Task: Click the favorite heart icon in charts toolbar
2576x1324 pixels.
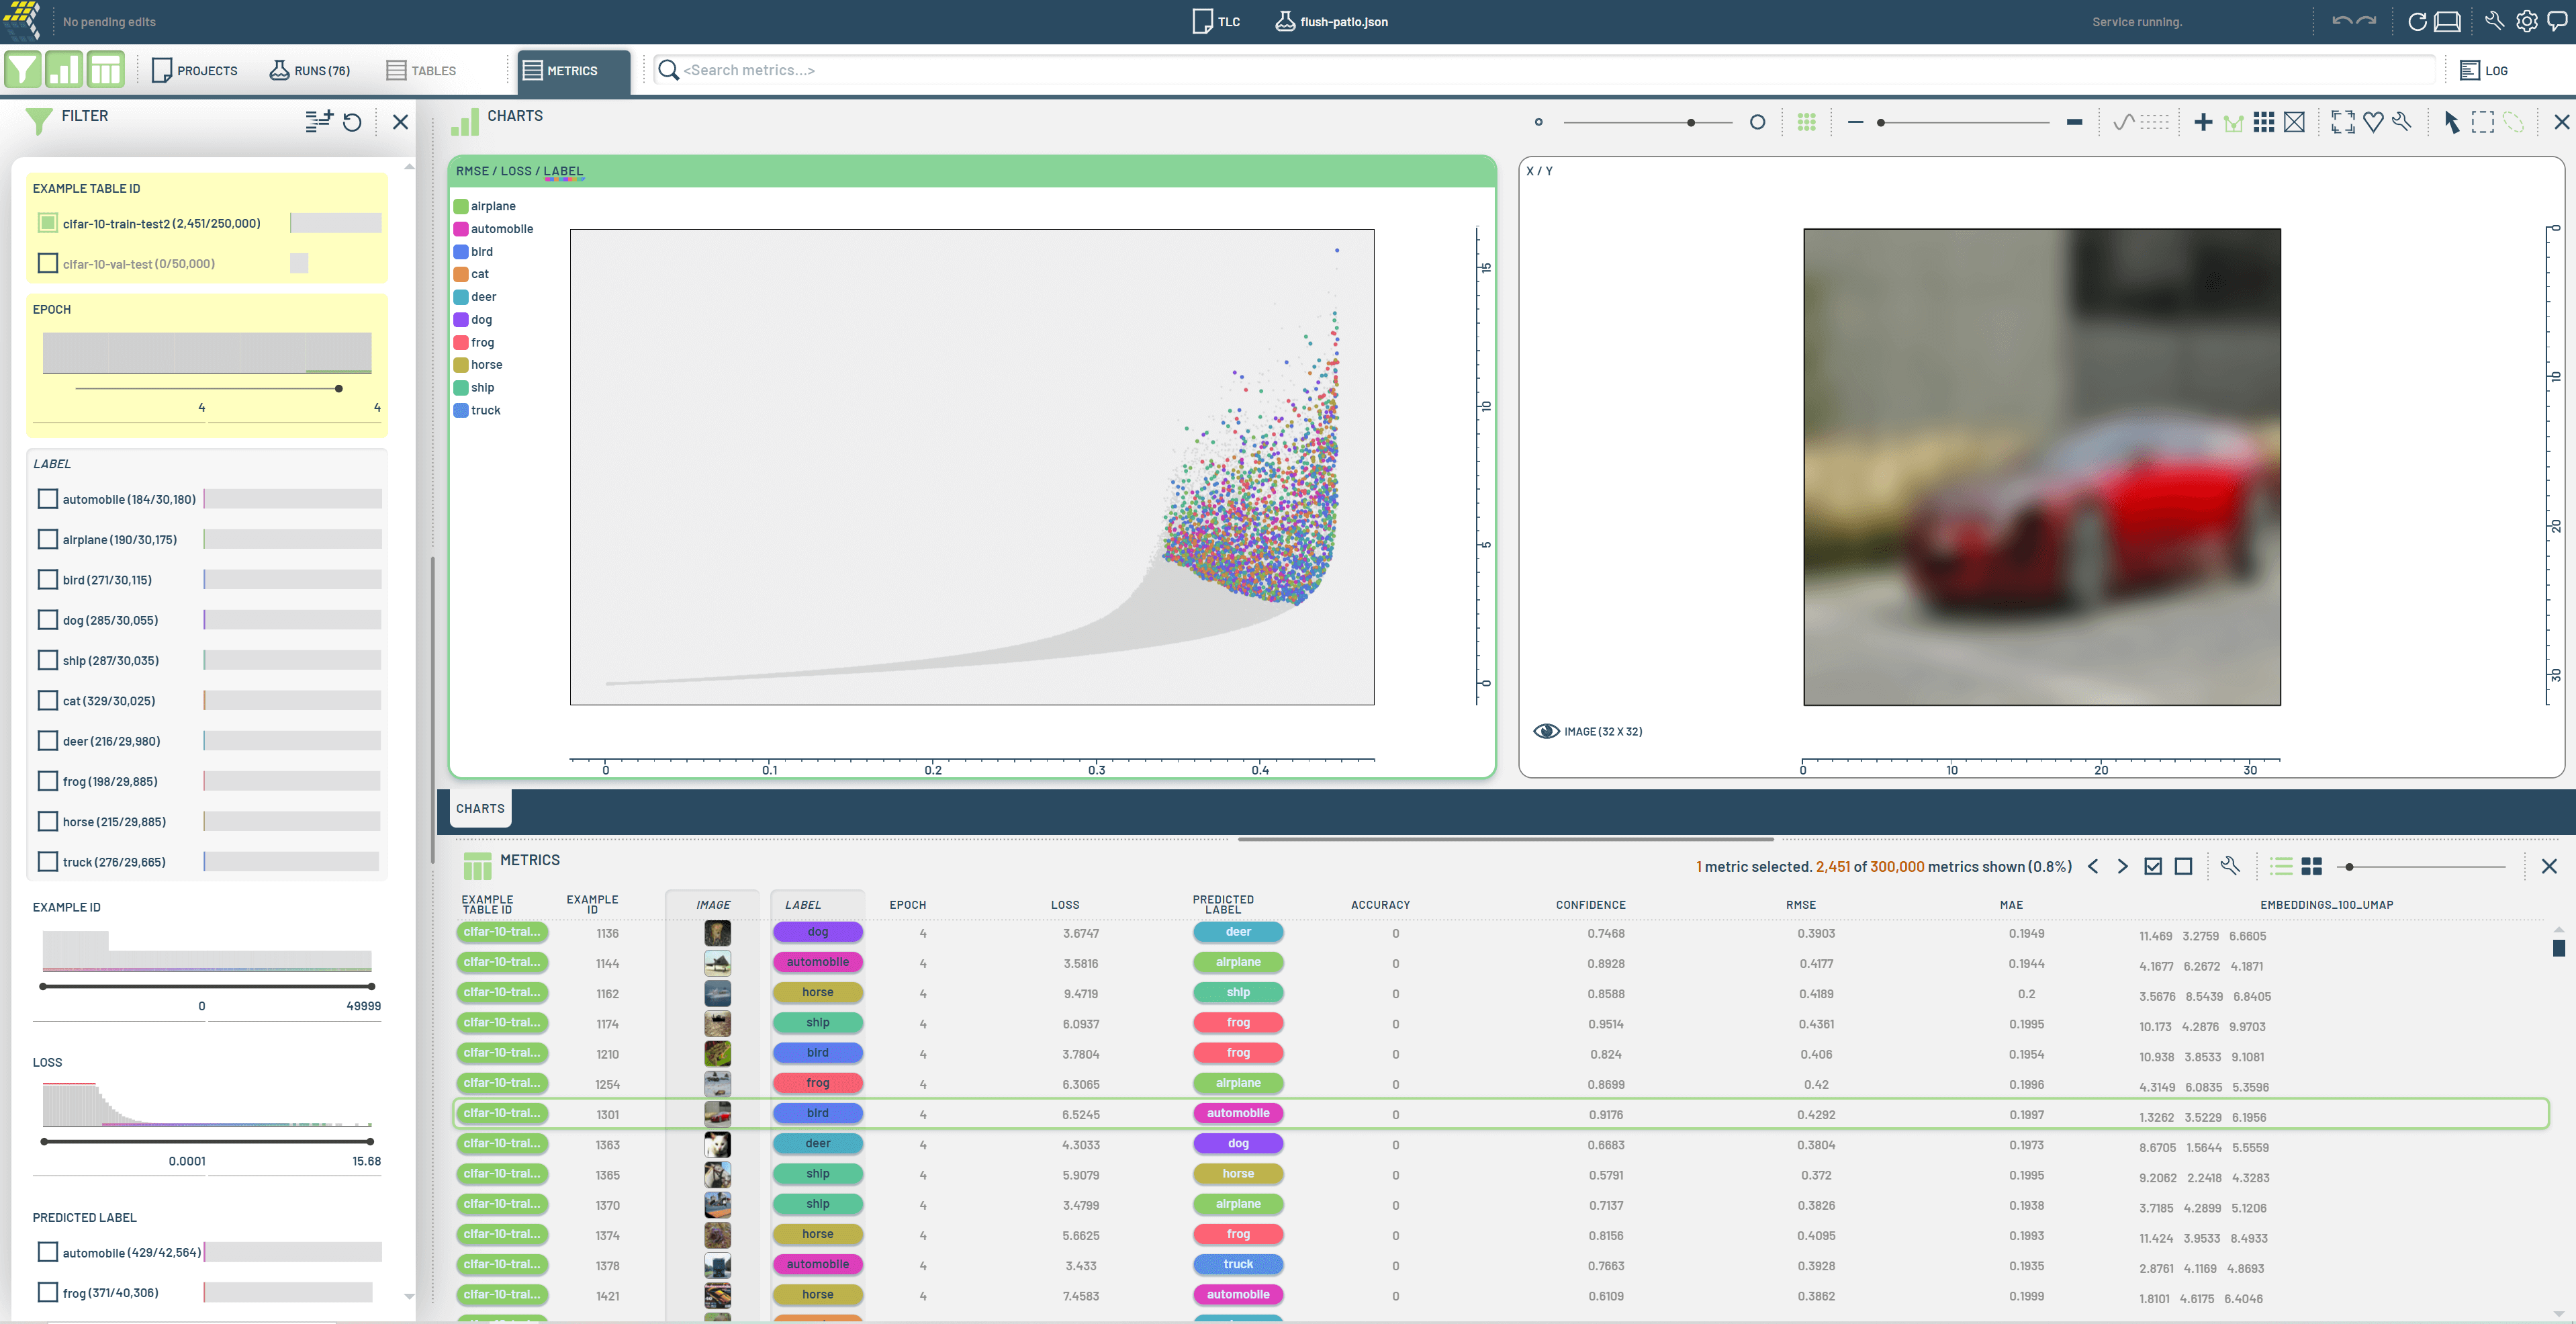Action: coord(2373,122)
